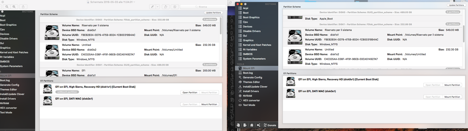Open Gui section in Clover Configurator sidebar

tap(245, 36)
